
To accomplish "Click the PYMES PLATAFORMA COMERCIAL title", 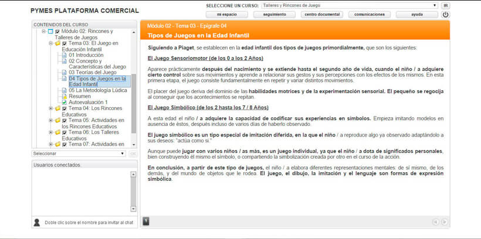I will tap(84, 11).
